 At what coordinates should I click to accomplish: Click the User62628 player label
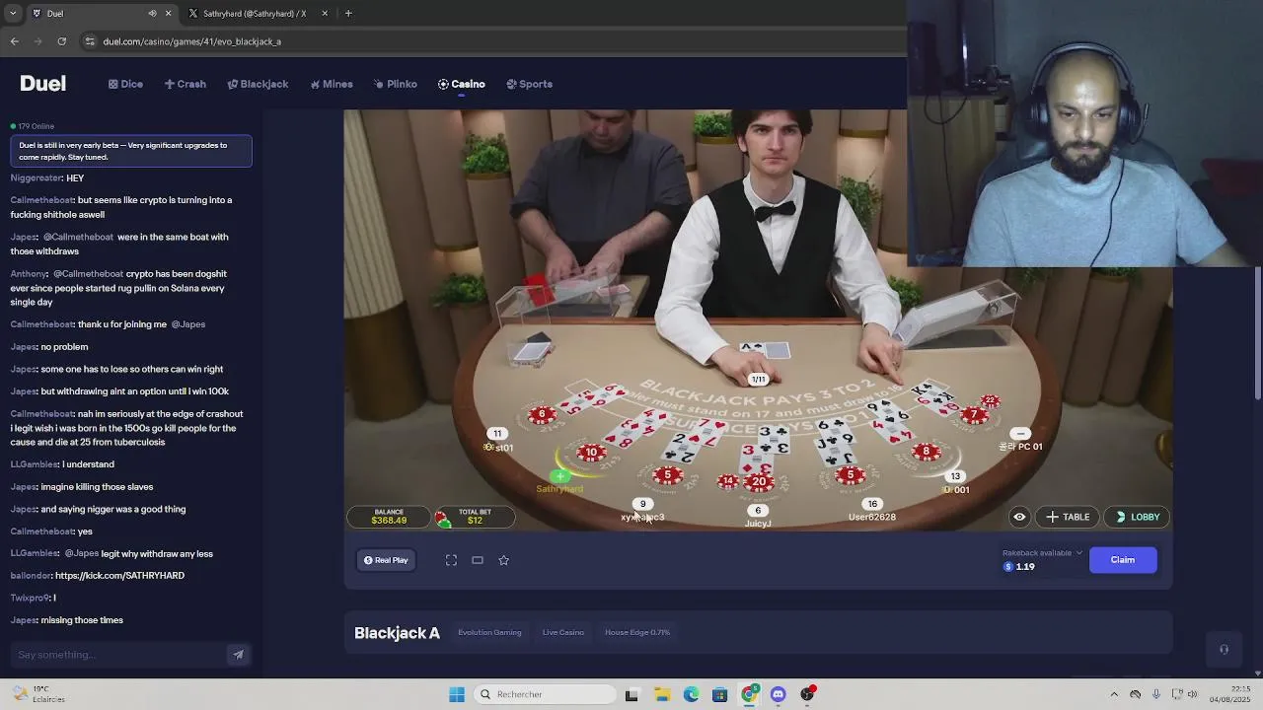(872, 517)
